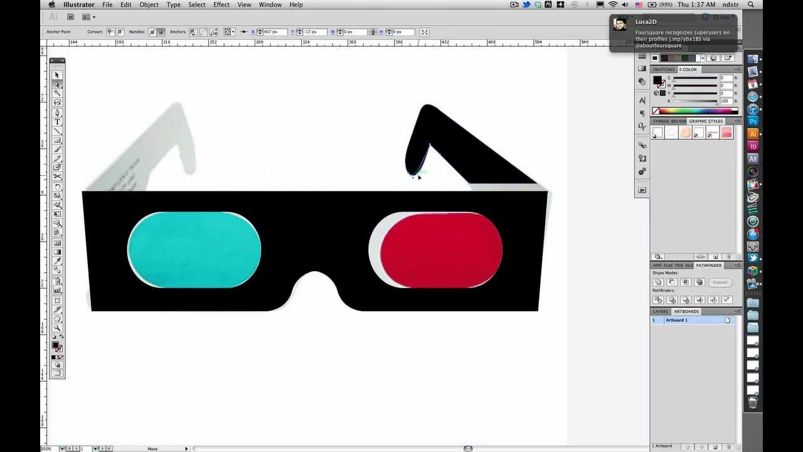Open the File menu
The image size is (803, 452).
107,4
